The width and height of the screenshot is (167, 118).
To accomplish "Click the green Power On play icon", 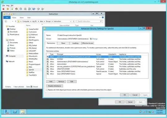I will click(x=12, y=9).
